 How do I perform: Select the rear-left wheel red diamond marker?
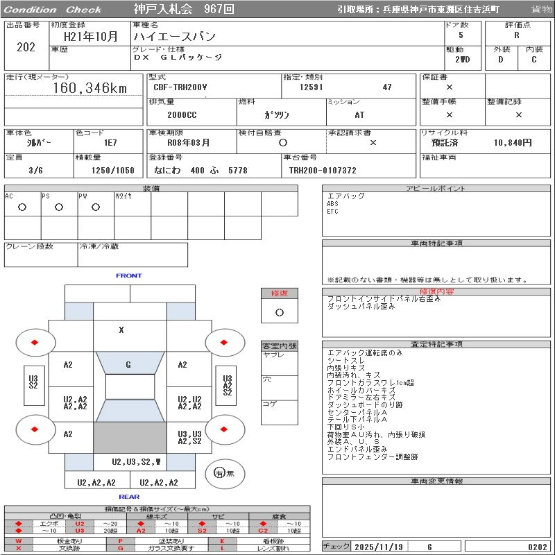click(x=35, y=429)
